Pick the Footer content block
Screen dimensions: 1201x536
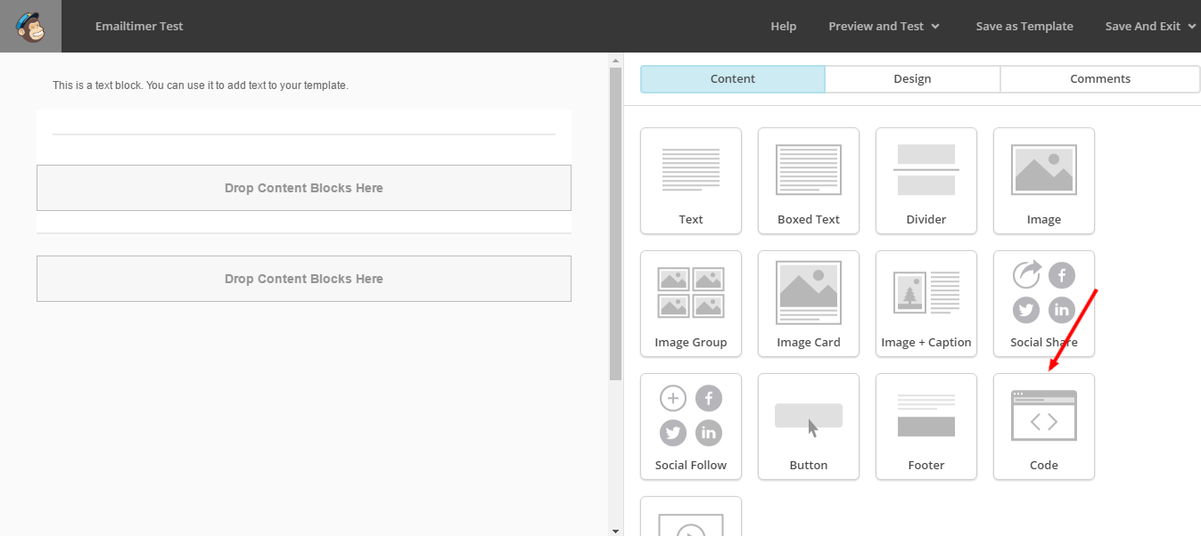926,426
